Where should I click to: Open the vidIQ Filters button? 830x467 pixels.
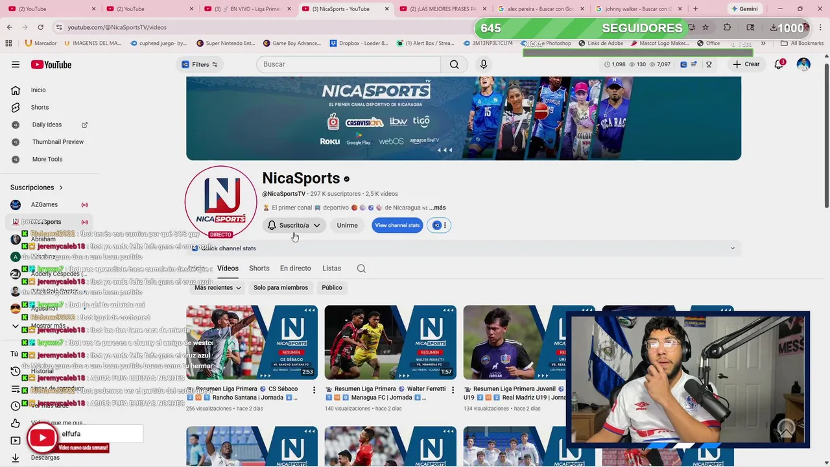click(200, 64)
